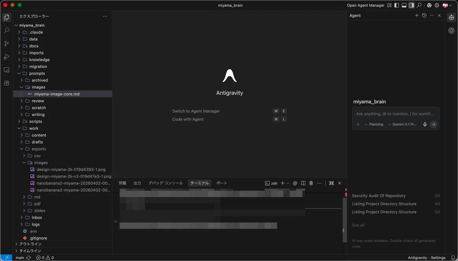Close the bottom terminal panel
458x261 pixels.
[x=339, y=183]
